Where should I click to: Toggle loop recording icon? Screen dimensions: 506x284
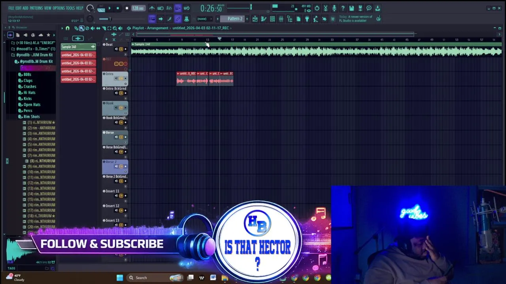(187, 8)
